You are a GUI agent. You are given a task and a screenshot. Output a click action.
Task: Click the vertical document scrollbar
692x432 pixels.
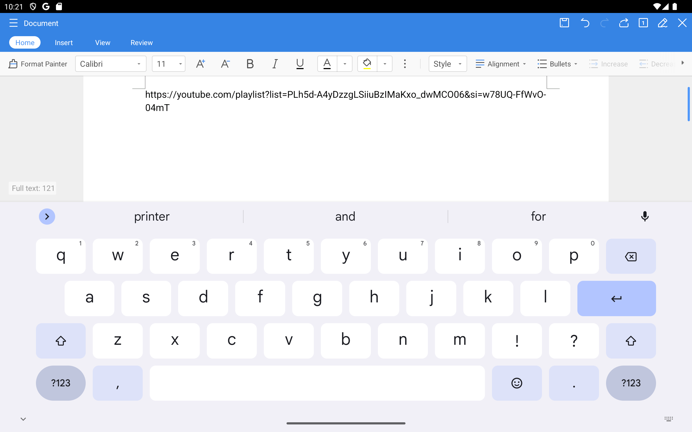tap(688, 104)
